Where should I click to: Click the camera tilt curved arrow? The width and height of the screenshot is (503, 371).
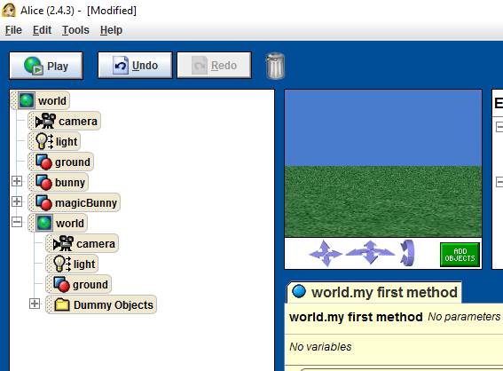[407, 253]
